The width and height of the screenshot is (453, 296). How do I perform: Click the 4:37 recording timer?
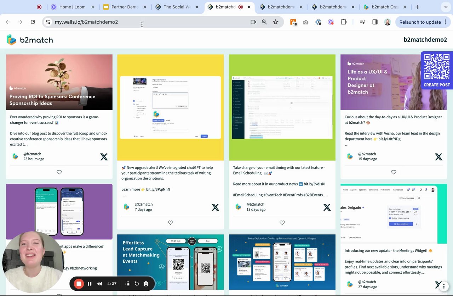coord(112,284)
